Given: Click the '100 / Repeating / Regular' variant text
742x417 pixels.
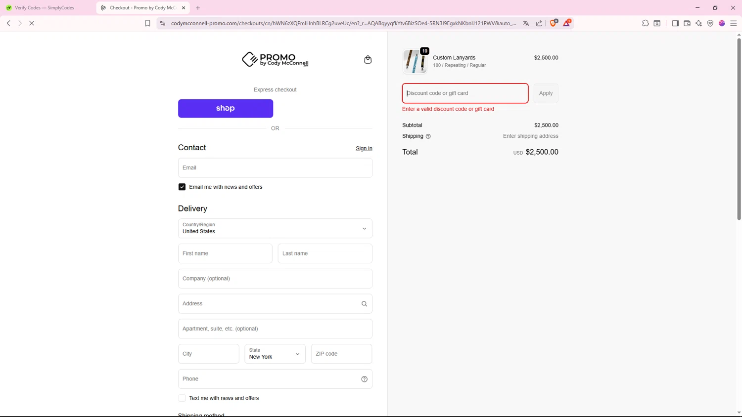Looking at the screenshot, I should [460, 65].
